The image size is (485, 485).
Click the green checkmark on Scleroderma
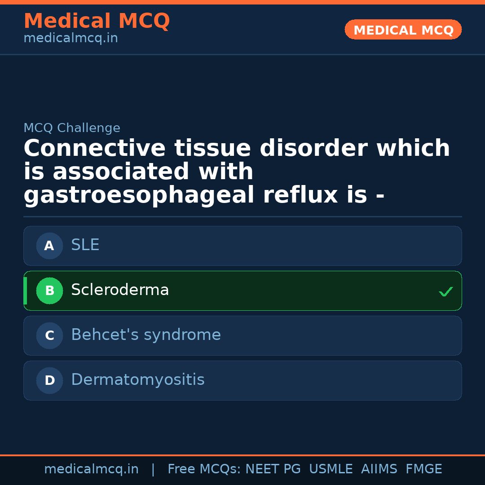coord(445,291)
